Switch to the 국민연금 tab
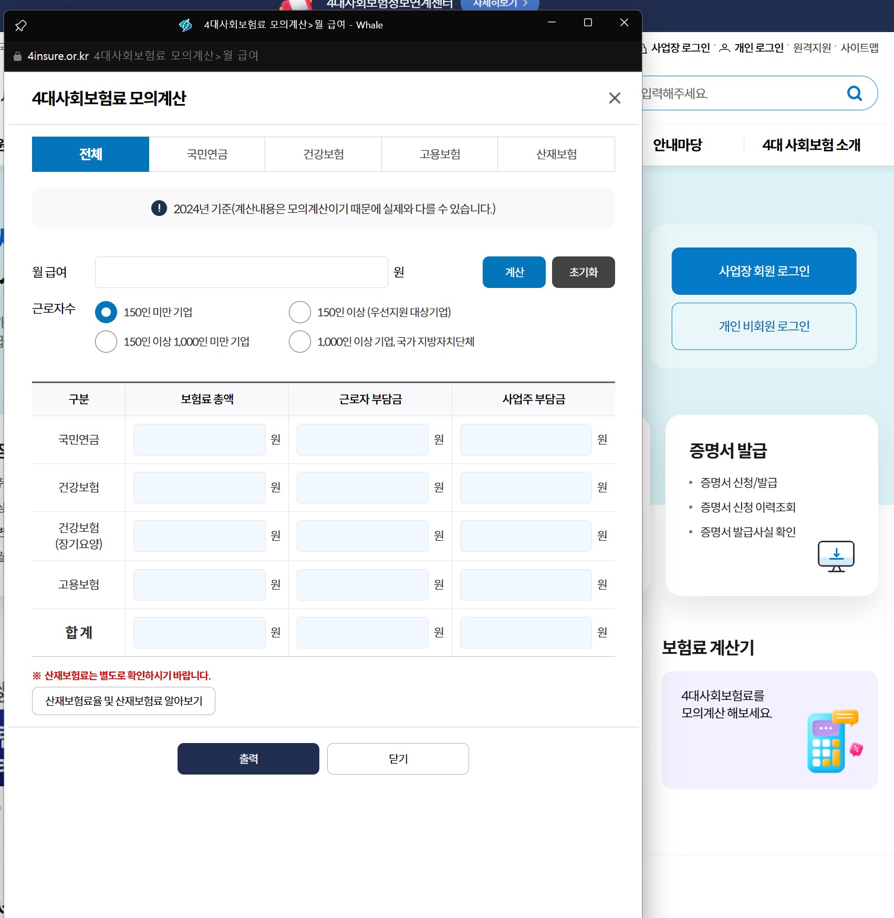Screen dimensions: 894x918 tap(207, 154)
